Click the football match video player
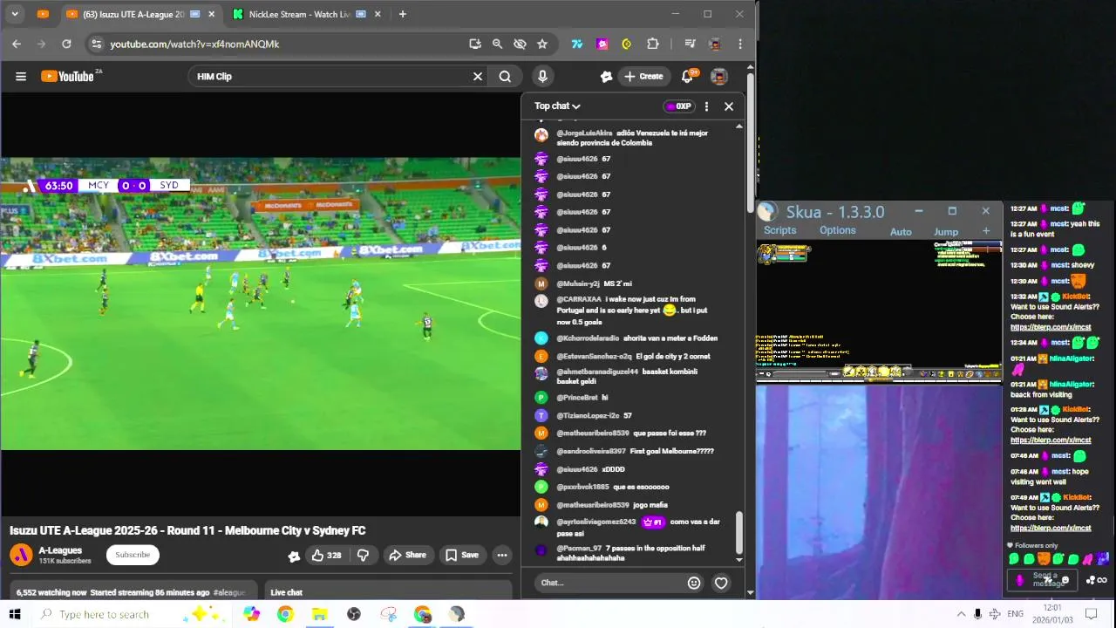Image resolution: width=1116 pixels, height=628 pixels. click(260, 304)
